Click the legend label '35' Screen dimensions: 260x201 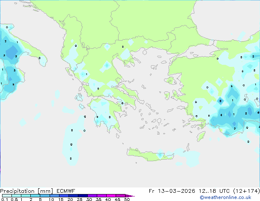pos(98,199)
